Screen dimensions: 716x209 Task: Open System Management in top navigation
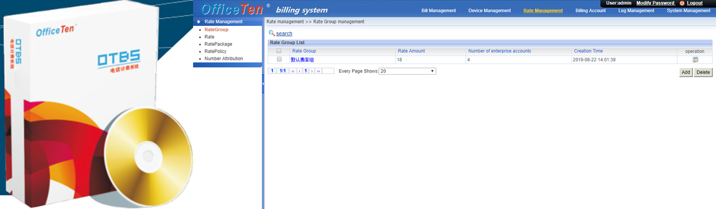click(688, 11)
